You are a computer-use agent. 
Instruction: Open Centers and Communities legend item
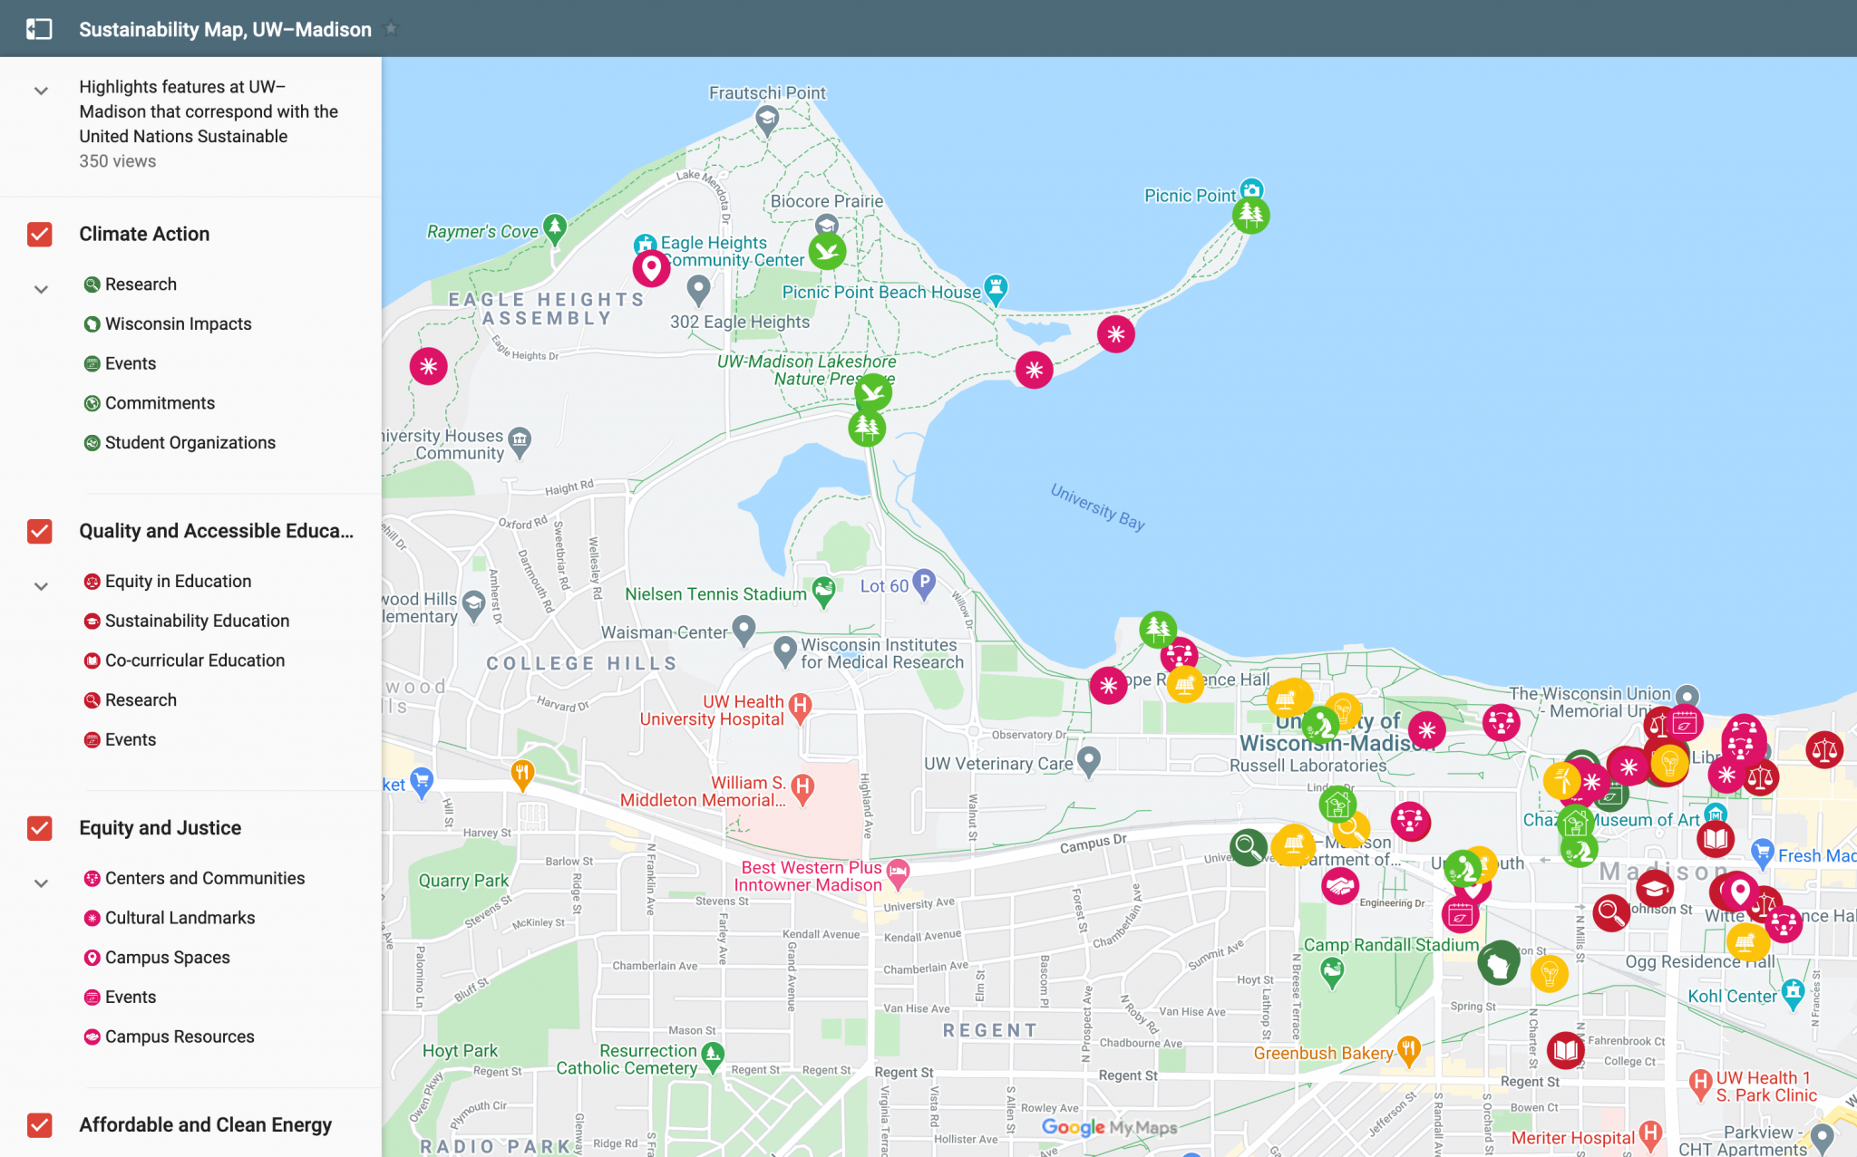[195, 878]
